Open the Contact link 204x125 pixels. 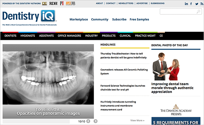(111, 3)
